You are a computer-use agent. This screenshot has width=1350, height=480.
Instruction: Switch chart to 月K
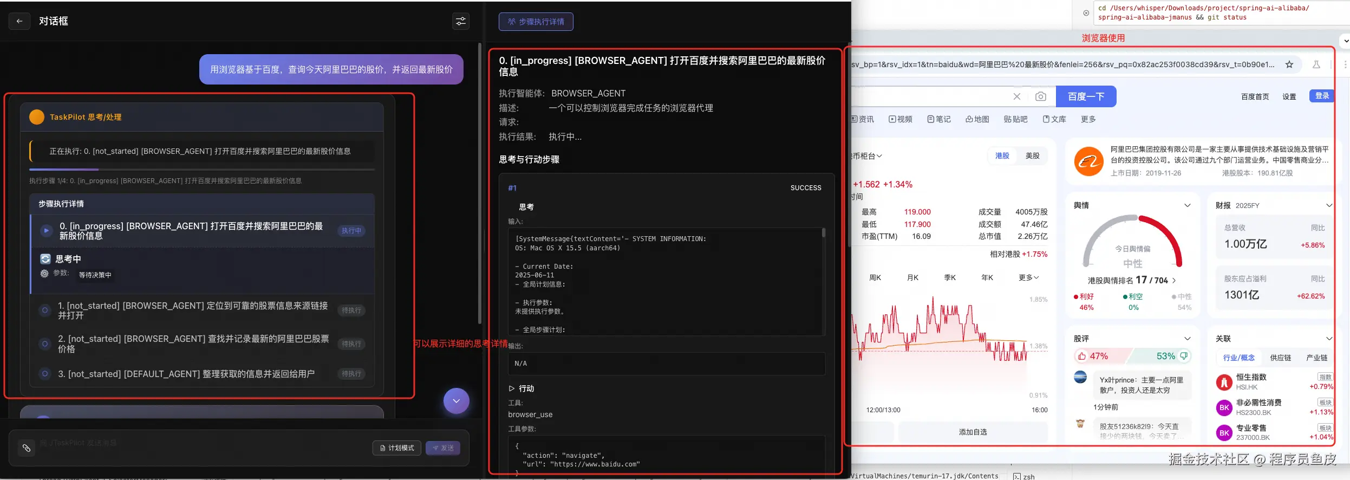tap(913, 277)
